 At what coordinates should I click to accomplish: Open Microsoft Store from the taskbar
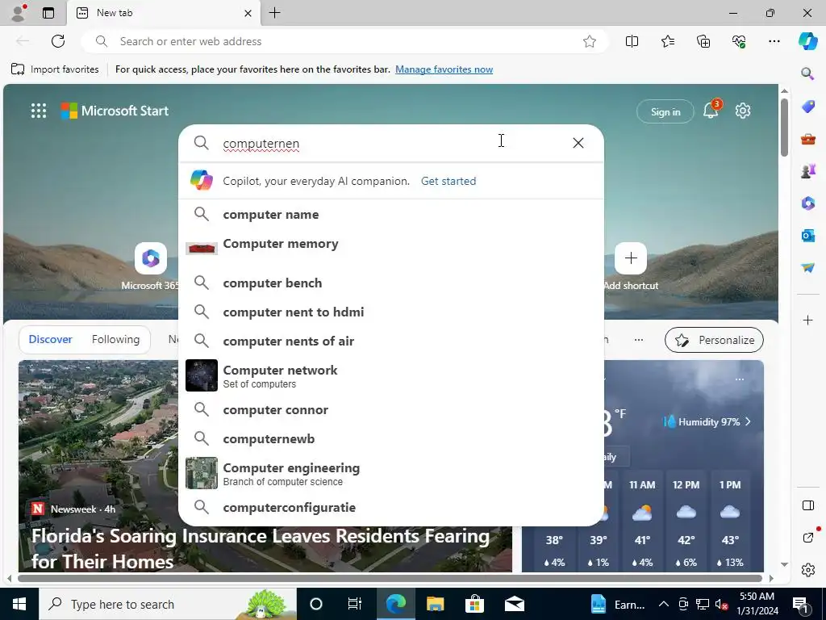click(474, 604)
